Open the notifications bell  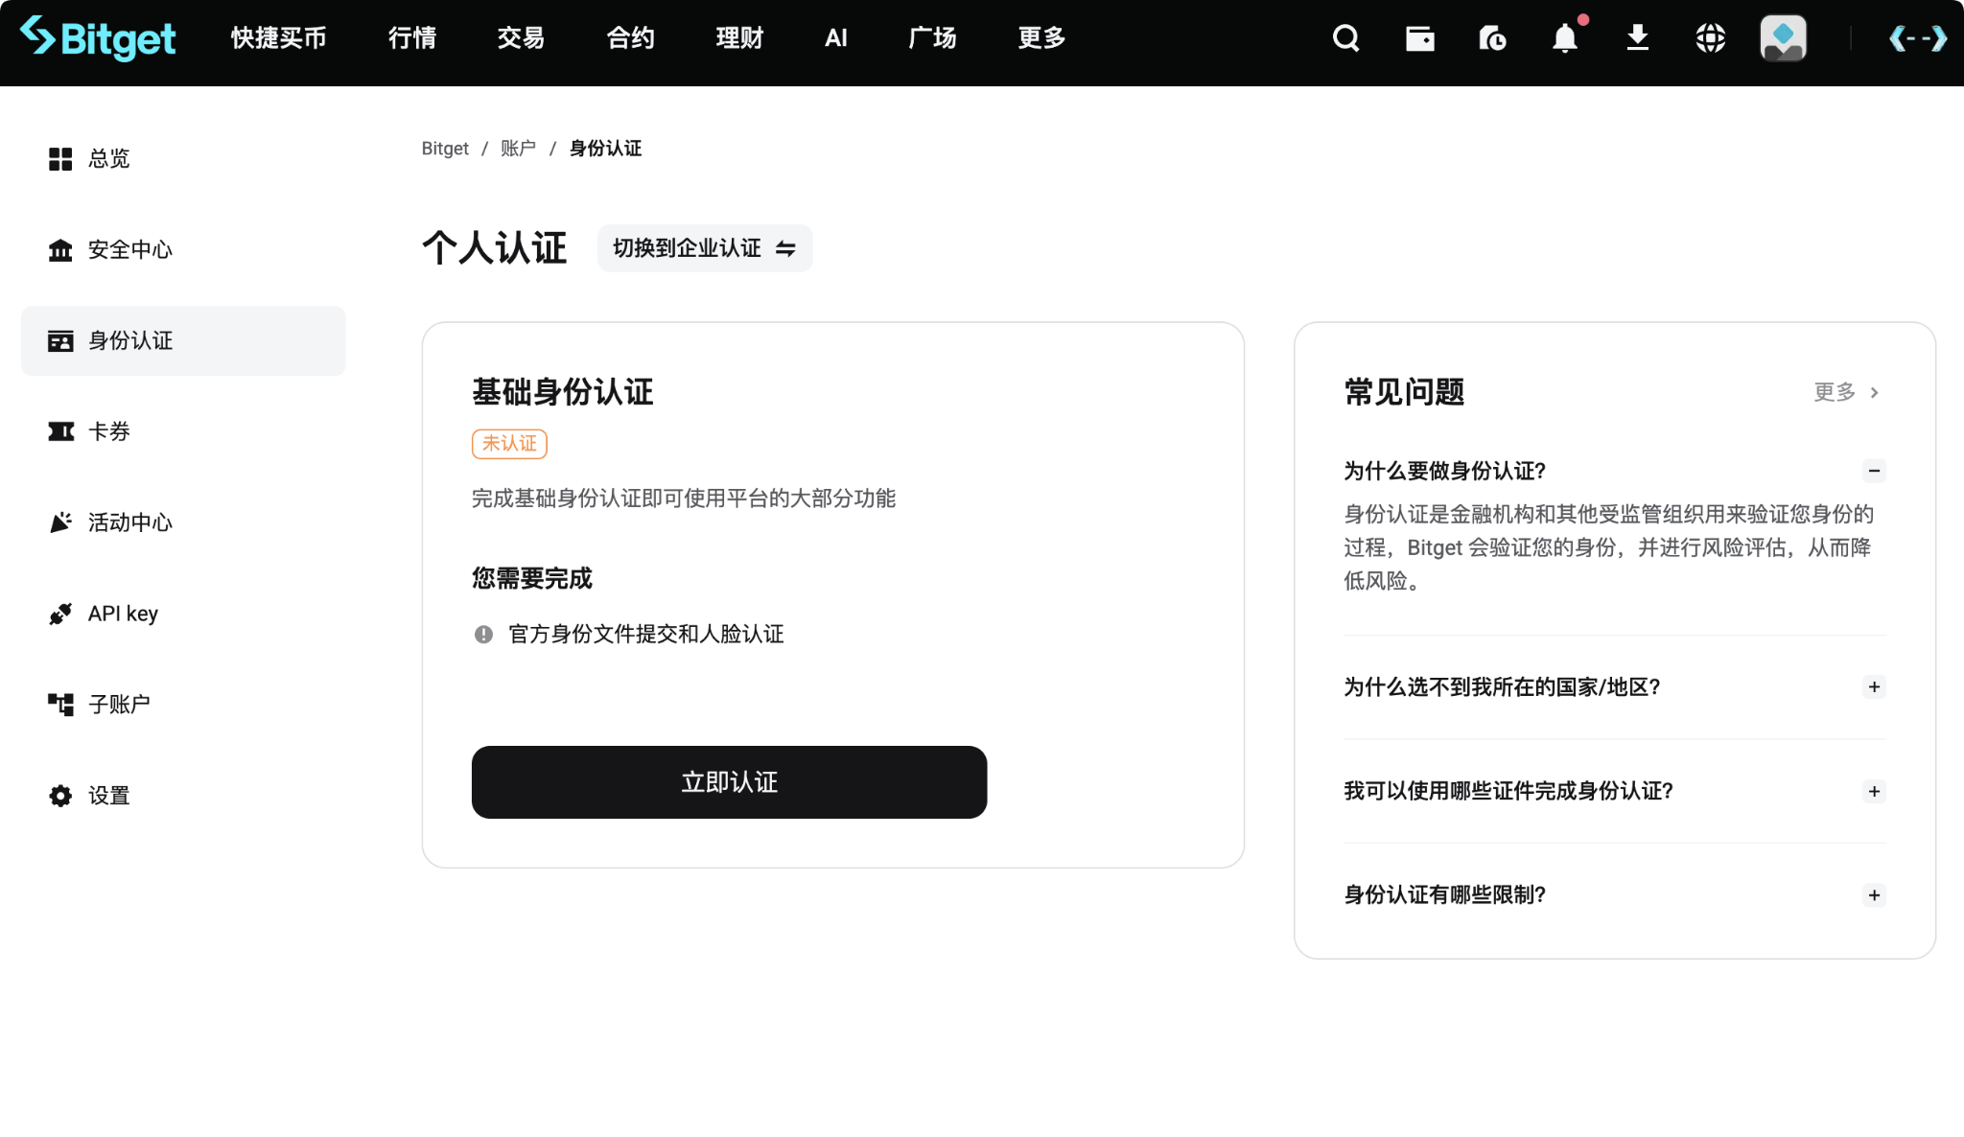point(1565,38)
